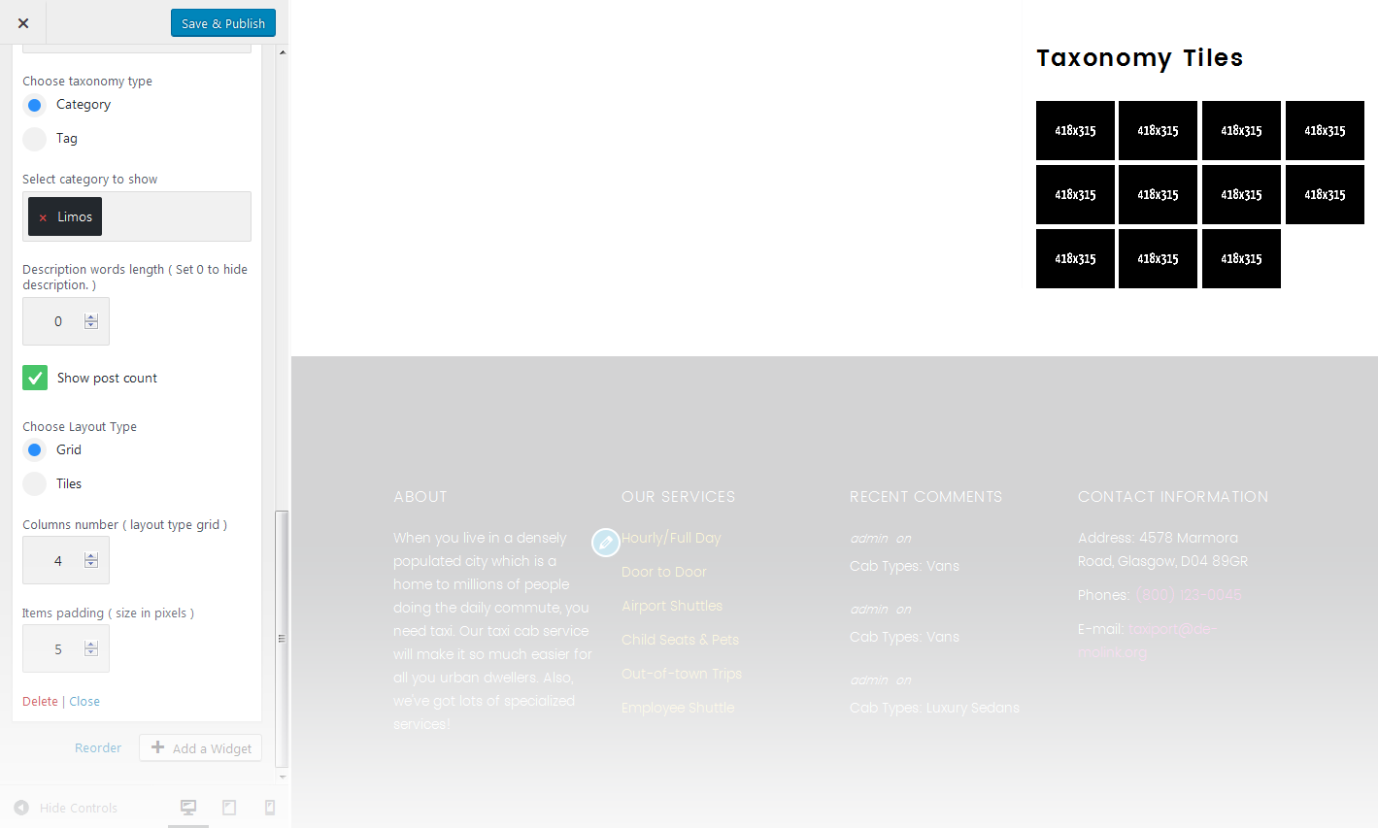Click the Reorder link
The image size is (1378, 828).
click(97, 747)
